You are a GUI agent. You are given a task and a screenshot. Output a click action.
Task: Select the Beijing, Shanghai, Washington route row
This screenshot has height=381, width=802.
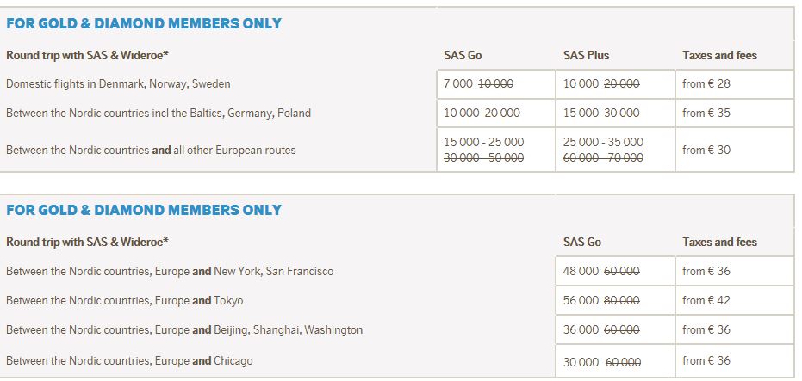[184, 330]
